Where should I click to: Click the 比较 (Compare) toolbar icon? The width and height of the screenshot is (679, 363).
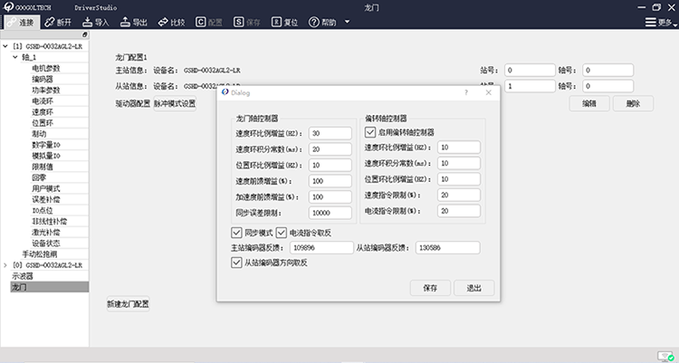click(164, 21)
